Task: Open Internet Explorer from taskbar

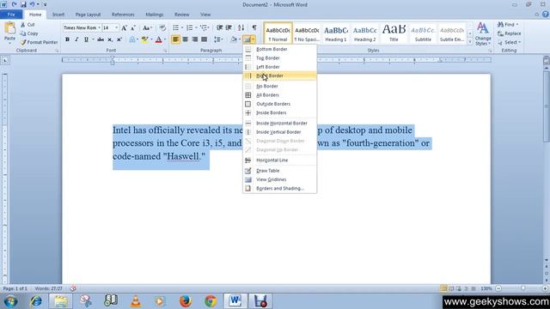Action: (36, 301)
